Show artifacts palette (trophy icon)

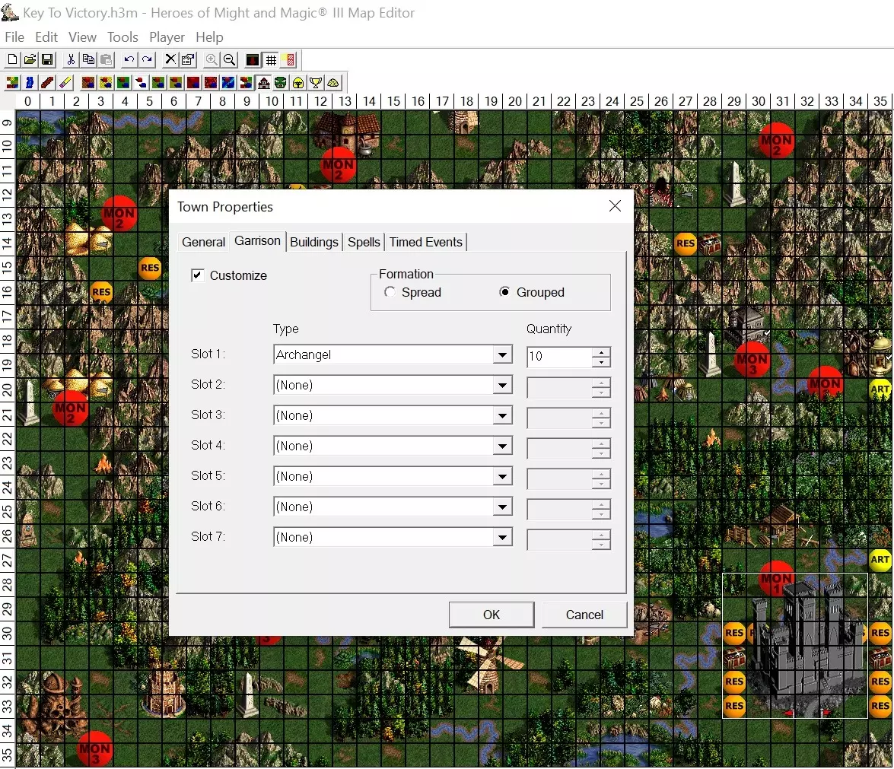pos(316,83)
